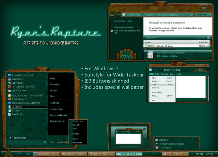
Task: Click the refresh icon in address bar
Action: click(191, 15)
